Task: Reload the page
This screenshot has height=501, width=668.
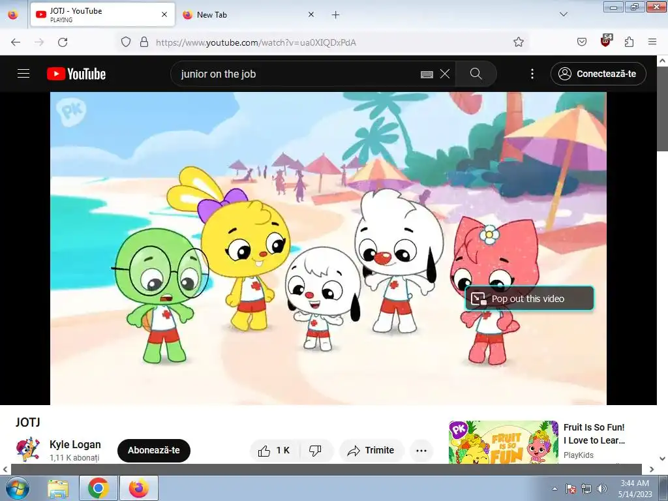Action: [63, 42]
